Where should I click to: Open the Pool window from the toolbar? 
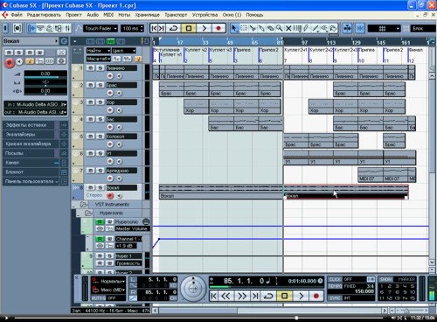tap(59, 28)
